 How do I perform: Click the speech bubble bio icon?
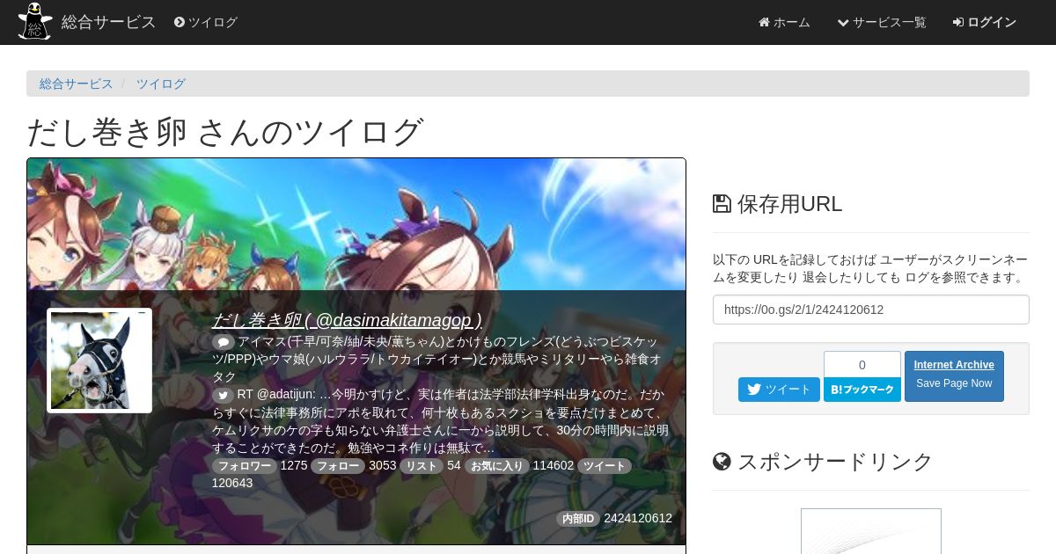point(223,341)
